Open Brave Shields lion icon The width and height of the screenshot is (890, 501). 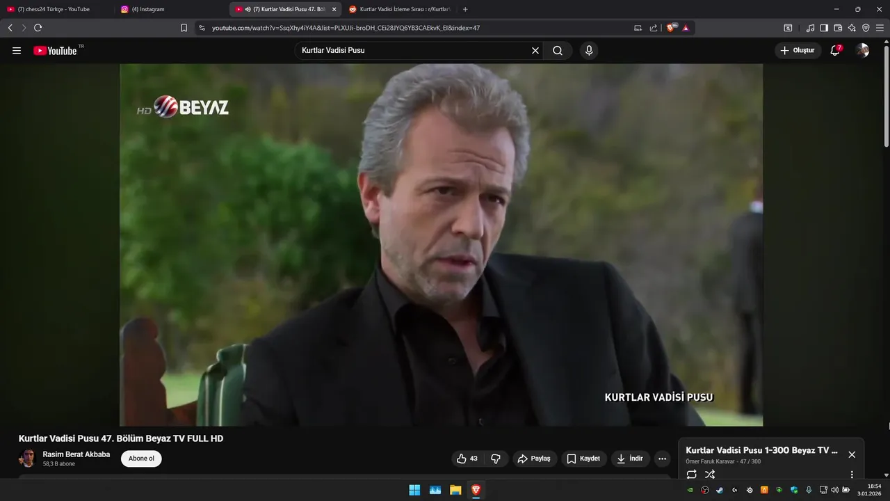click(x=672, y=28)
